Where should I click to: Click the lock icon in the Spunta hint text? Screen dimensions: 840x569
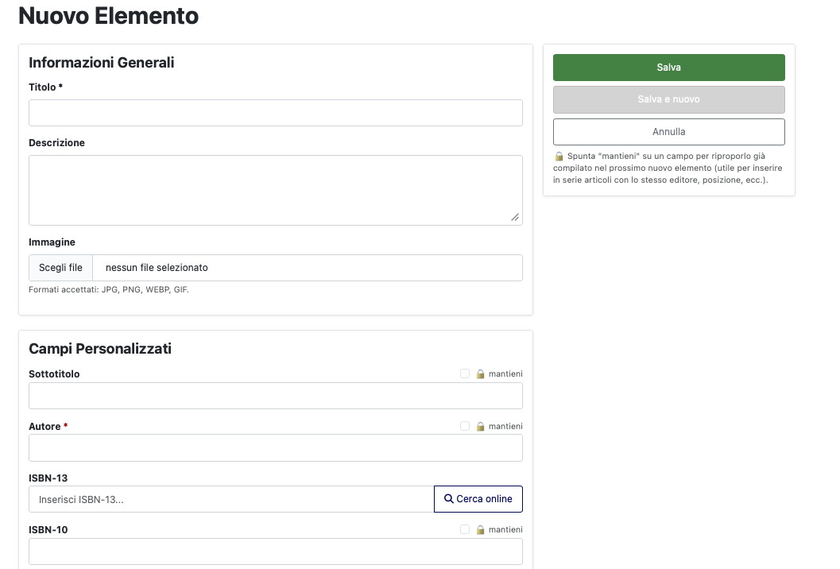pos(559,157)
